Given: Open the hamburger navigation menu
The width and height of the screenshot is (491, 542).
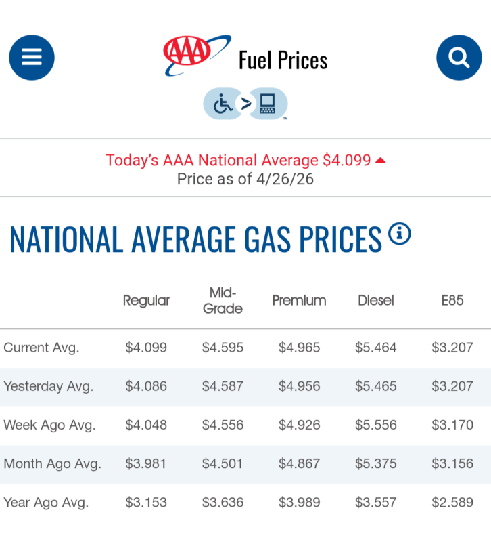Looking at the screenshot, I should tap(32, 58).
